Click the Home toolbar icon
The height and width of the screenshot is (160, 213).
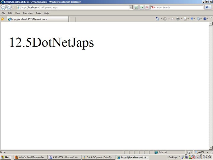point(157,19)
